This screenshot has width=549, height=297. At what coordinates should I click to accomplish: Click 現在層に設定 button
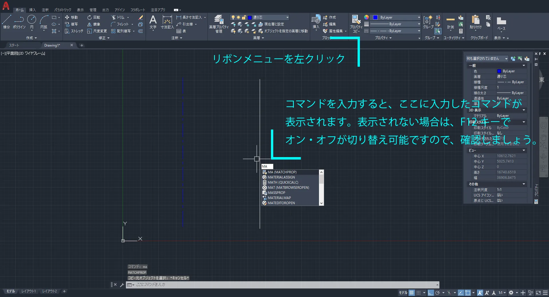[x=274, y=24]
